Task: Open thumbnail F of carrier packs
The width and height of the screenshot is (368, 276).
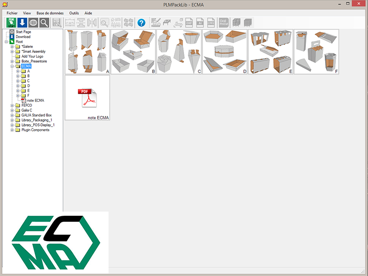Action: 316,52
